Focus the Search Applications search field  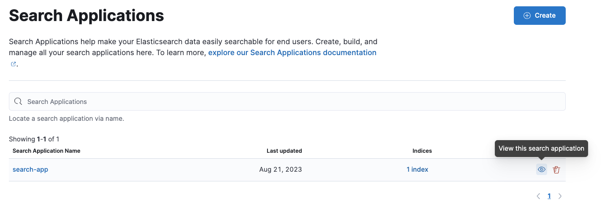pyautogui.click(x=287, y=101)
